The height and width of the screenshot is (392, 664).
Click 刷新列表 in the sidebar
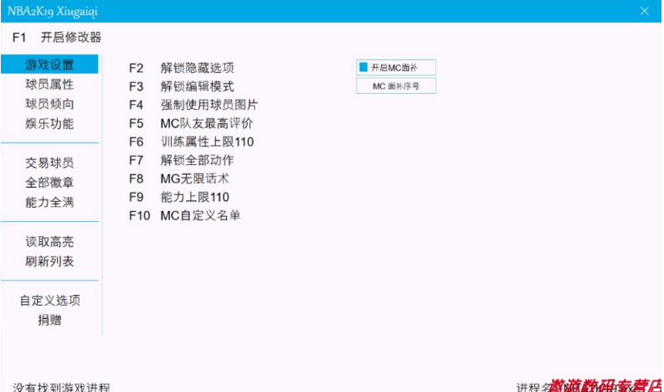[49, 261]
